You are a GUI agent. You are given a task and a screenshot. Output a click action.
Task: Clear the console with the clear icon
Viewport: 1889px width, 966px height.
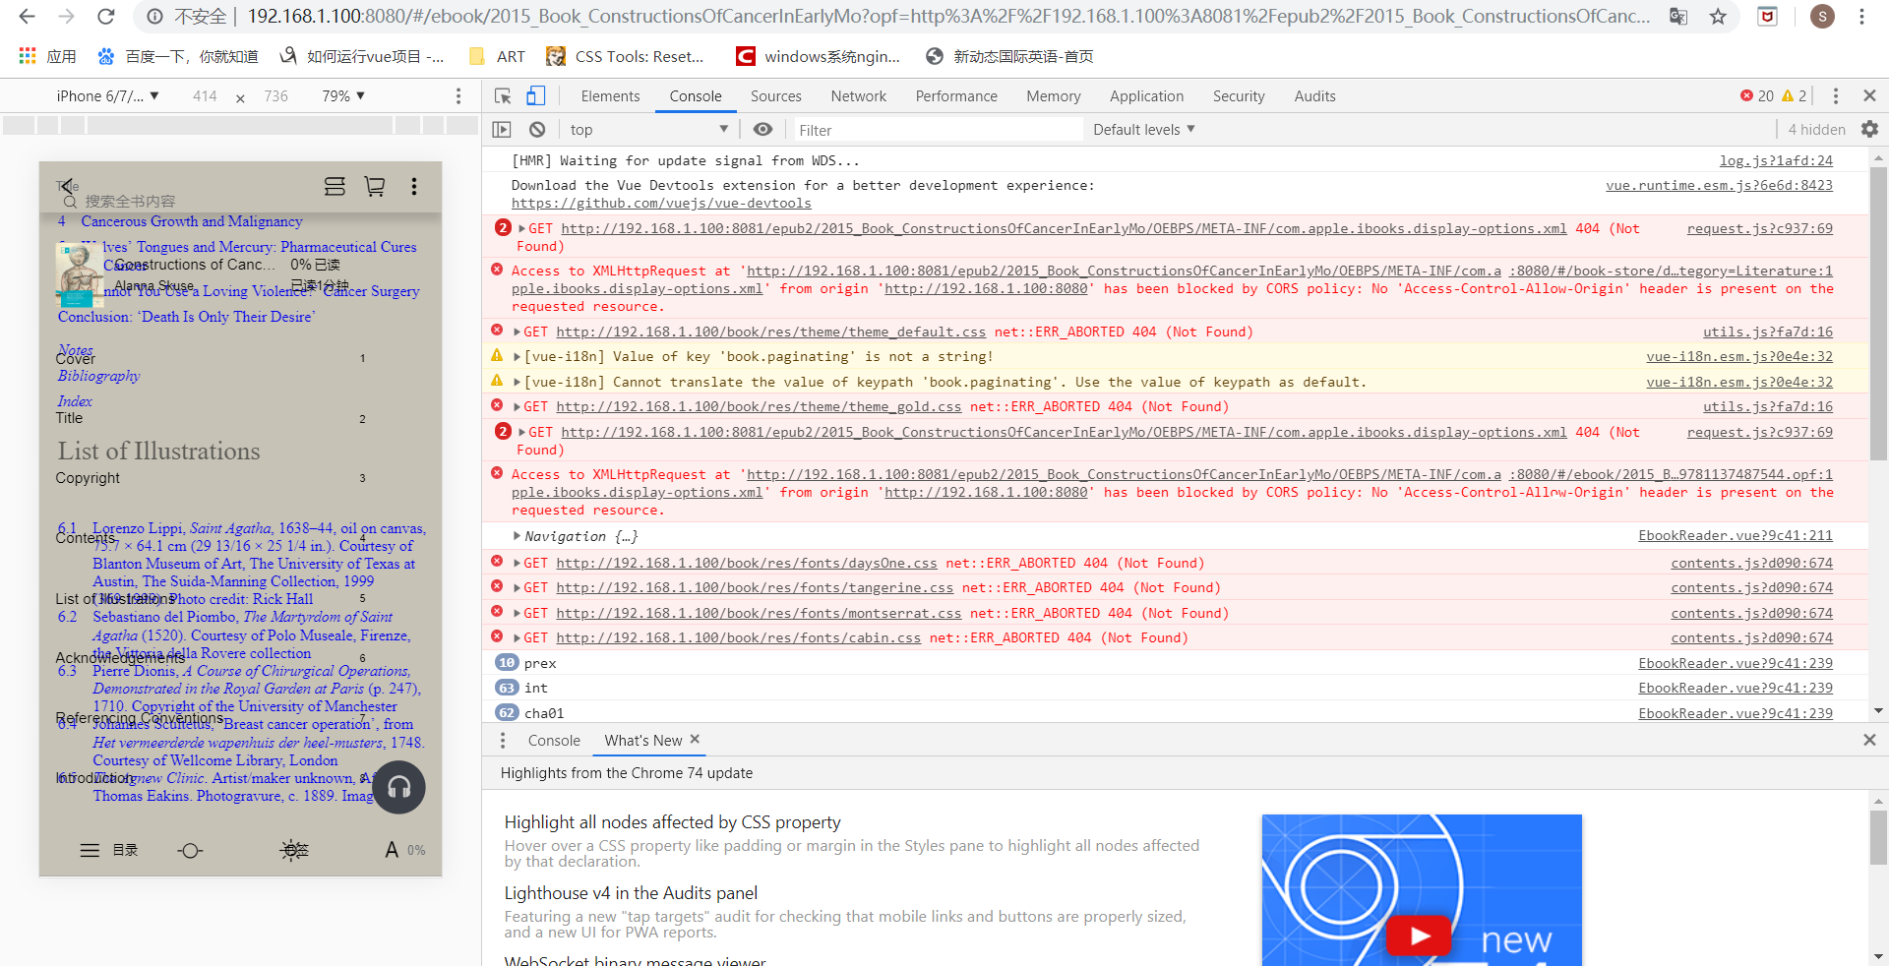(537, 130)
